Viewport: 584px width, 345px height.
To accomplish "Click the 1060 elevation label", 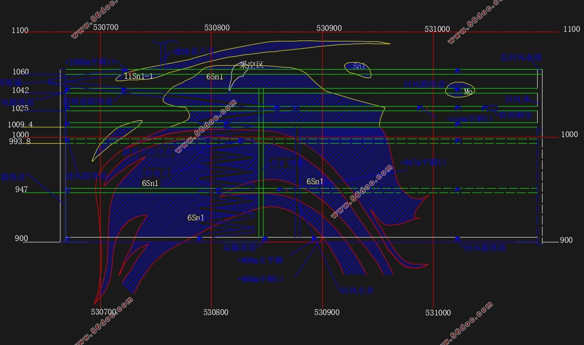I will 21,72.
